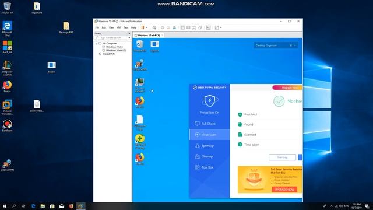The height and width of the screenshot is (210, 373).
Task: Click the Library search input field
Action: (112, 38)
